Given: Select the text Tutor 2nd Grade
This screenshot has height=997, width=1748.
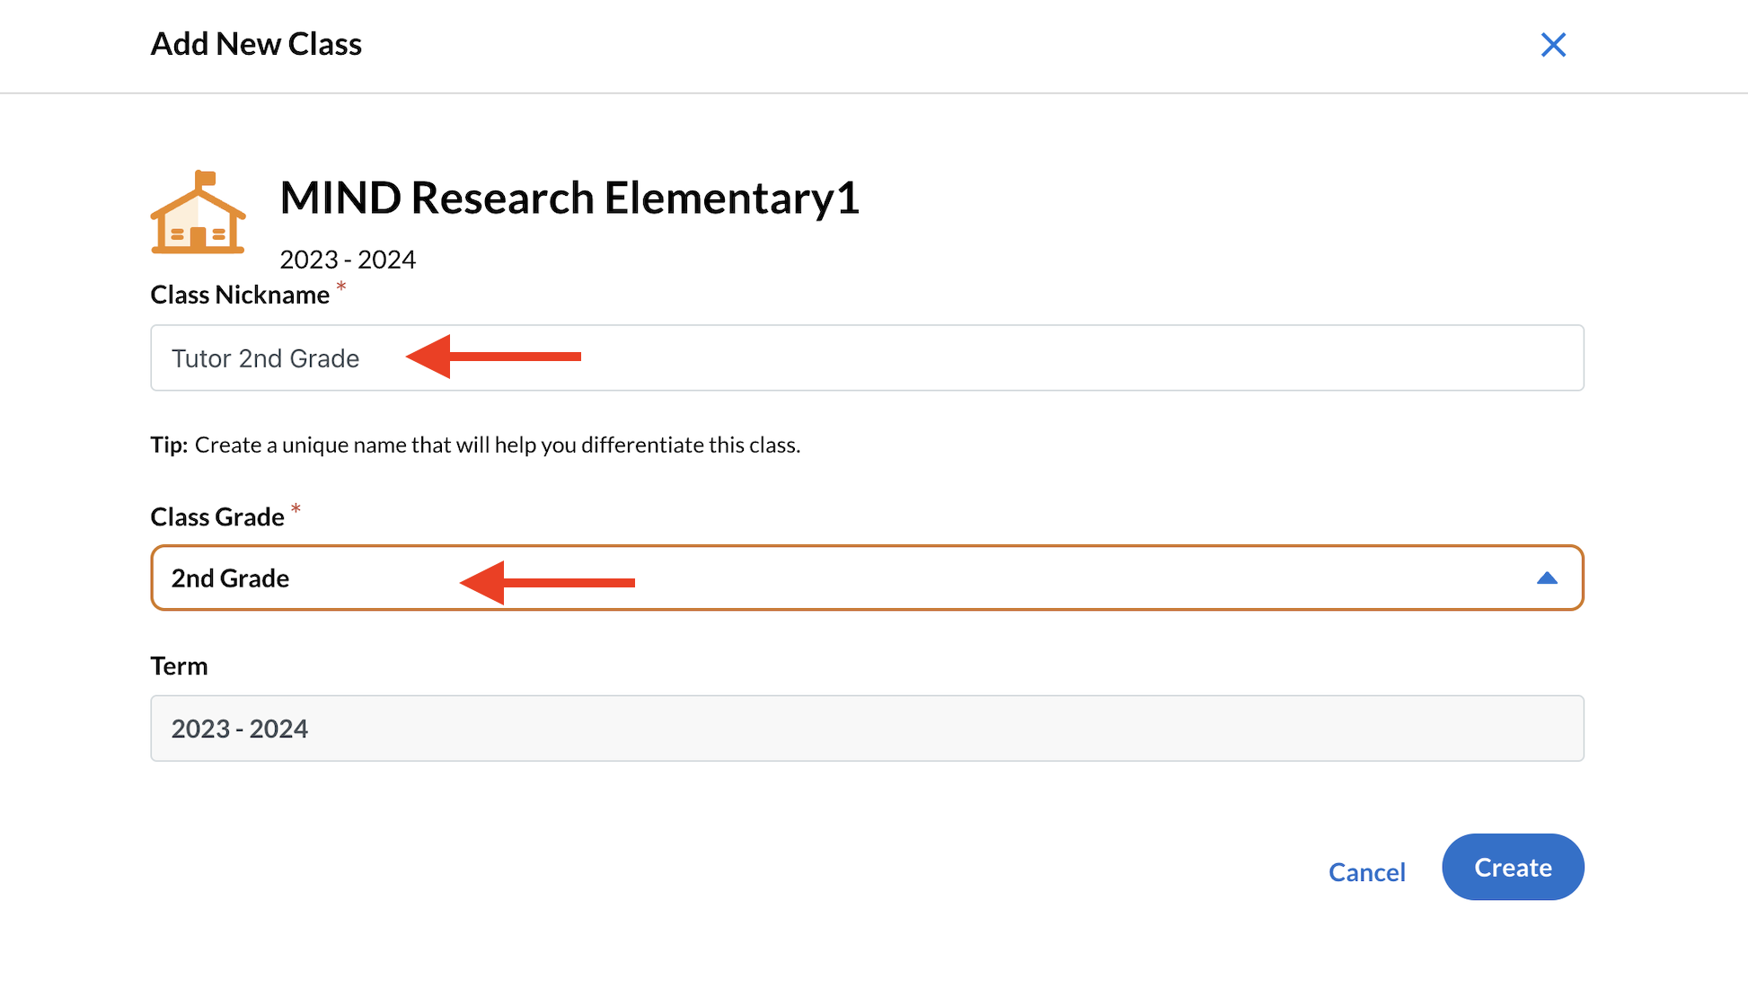Looking at the screenshot, I should pos(265,357).
